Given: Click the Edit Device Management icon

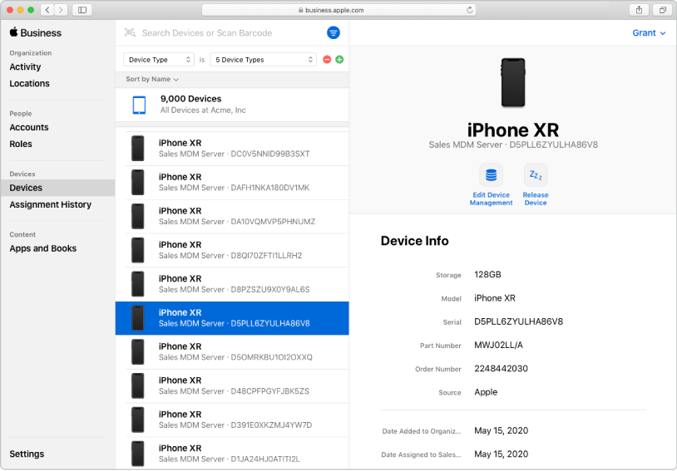Looking at the screenshot, I should [491, 175].
